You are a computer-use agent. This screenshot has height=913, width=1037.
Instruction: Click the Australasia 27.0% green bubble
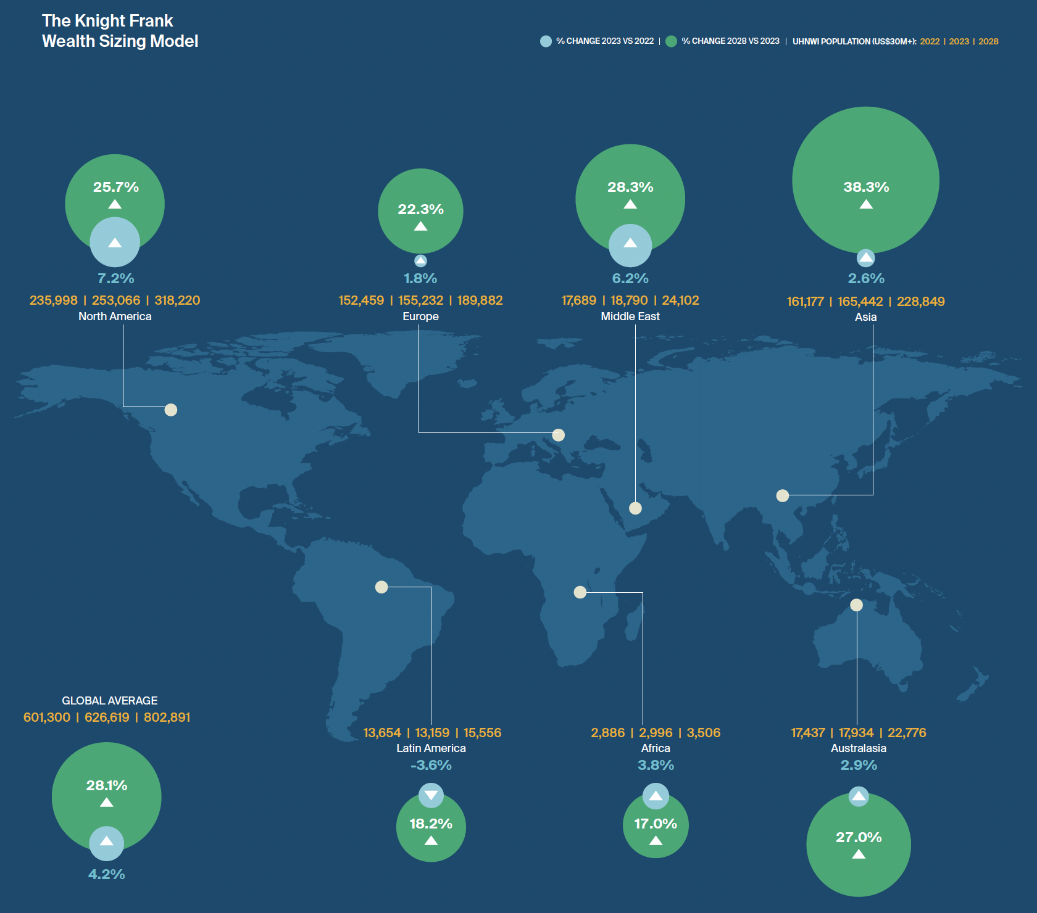(x=859, y=845)
